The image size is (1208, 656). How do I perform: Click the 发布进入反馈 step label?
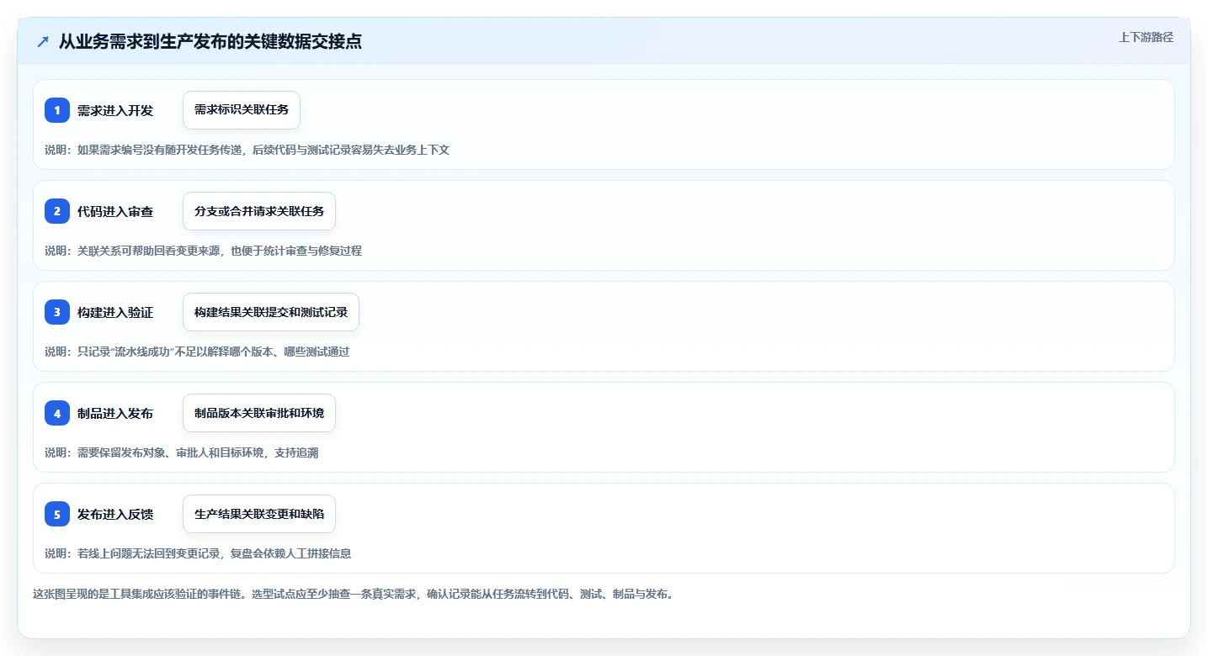coord(115,514)
